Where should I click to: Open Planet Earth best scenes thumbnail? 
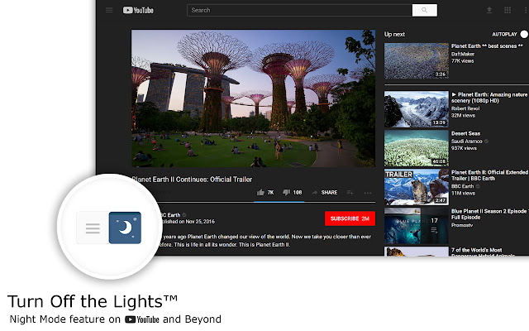pos(417,60)
